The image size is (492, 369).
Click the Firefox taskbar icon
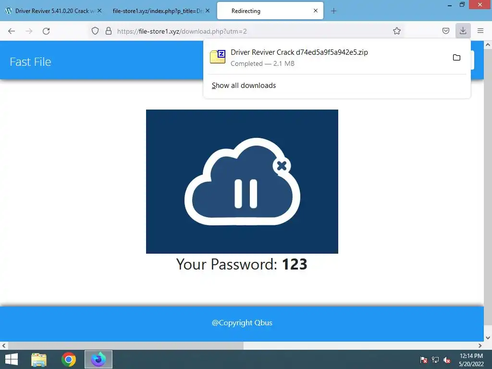coord(98,359)
